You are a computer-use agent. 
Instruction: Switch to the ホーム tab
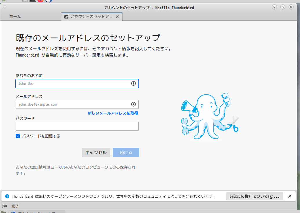click(15, 16)
